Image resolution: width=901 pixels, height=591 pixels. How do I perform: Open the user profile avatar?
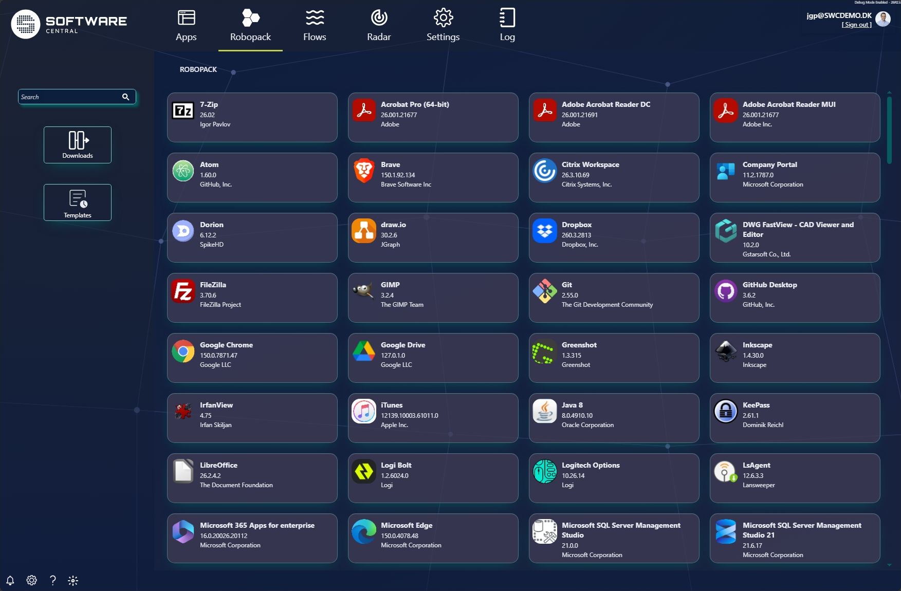883,19
